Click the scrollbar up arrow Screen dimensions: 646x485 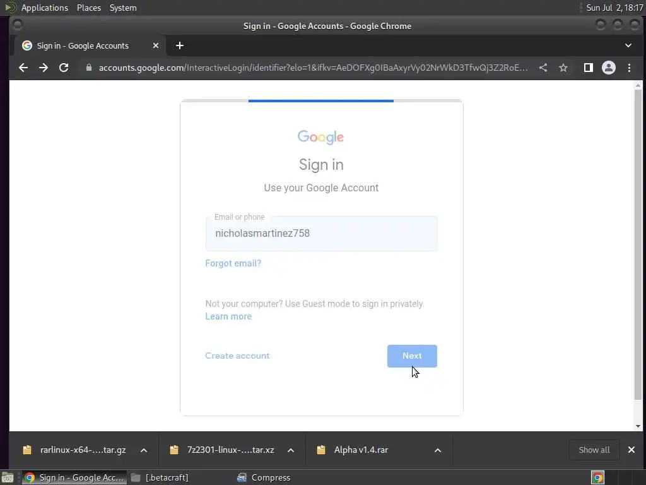[x=638, y=85]
